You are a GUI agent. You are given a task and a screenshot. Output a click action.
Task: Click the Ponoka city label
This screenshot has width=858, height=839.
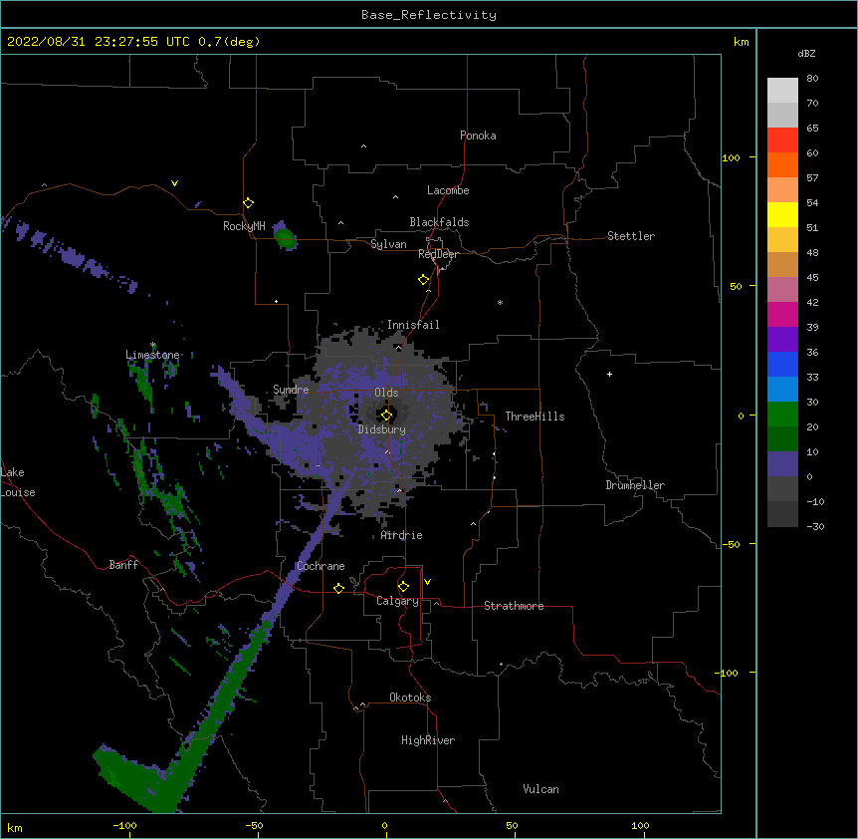click(x=478, y=136)
